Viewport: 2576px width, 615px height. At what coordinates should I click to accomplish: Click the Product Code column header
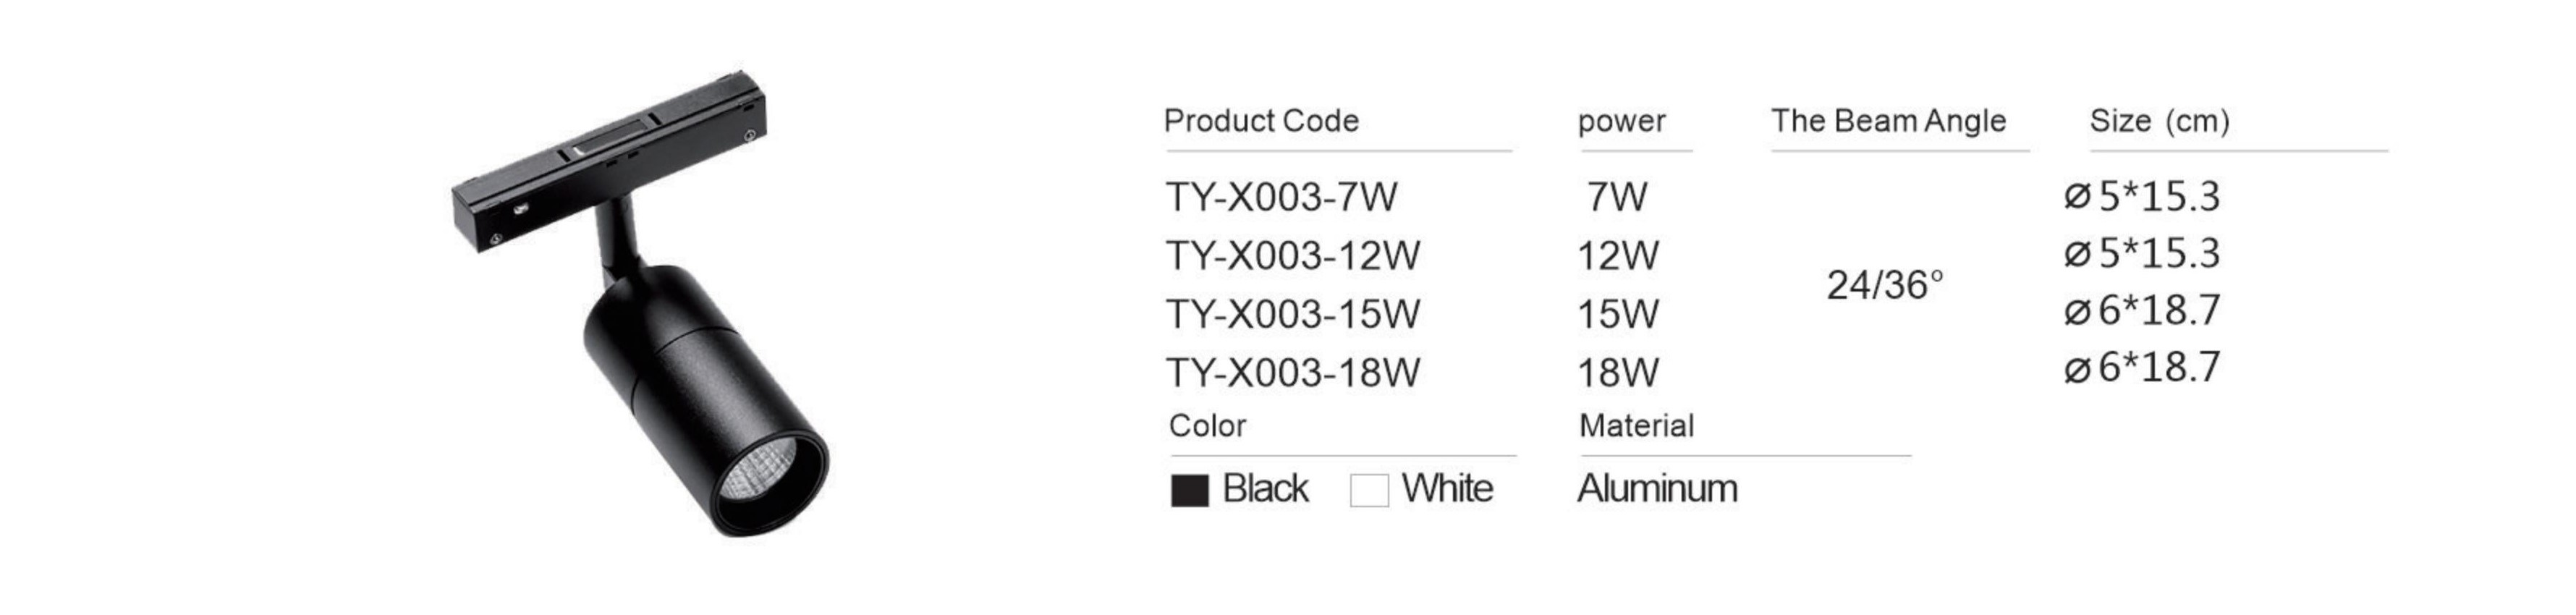[x=1261, y=121]
